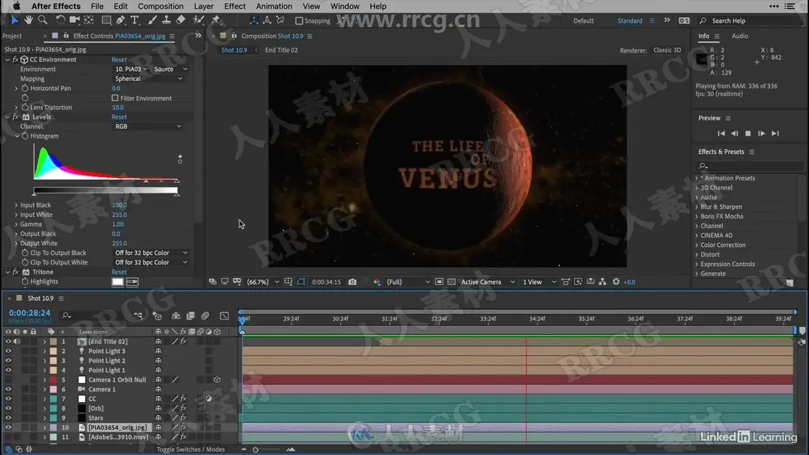Click the Tritone Highlights color swatch
Viewport: 809px width, 455px height.
click(x=118, y=282)
